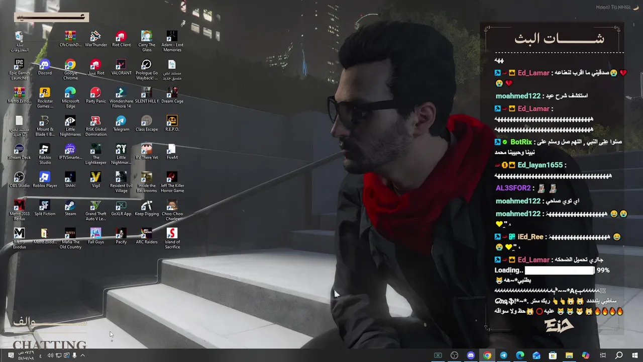Launch the WarThunder desktop shortcut
Image resolution: width=643 pixels, height=362 pixels.
pyautogui.click(x=95, y=39)
